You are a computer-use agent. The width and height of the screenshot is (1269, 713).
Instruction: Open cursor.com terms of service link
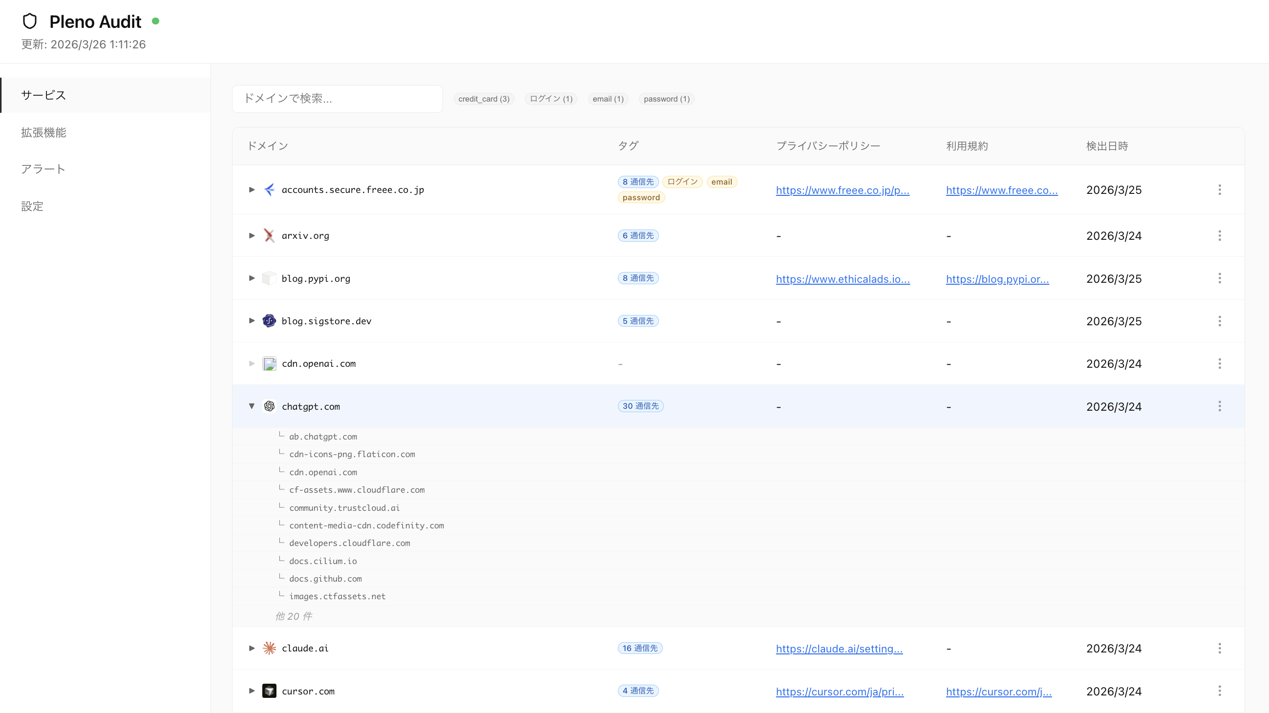(998, 692)
